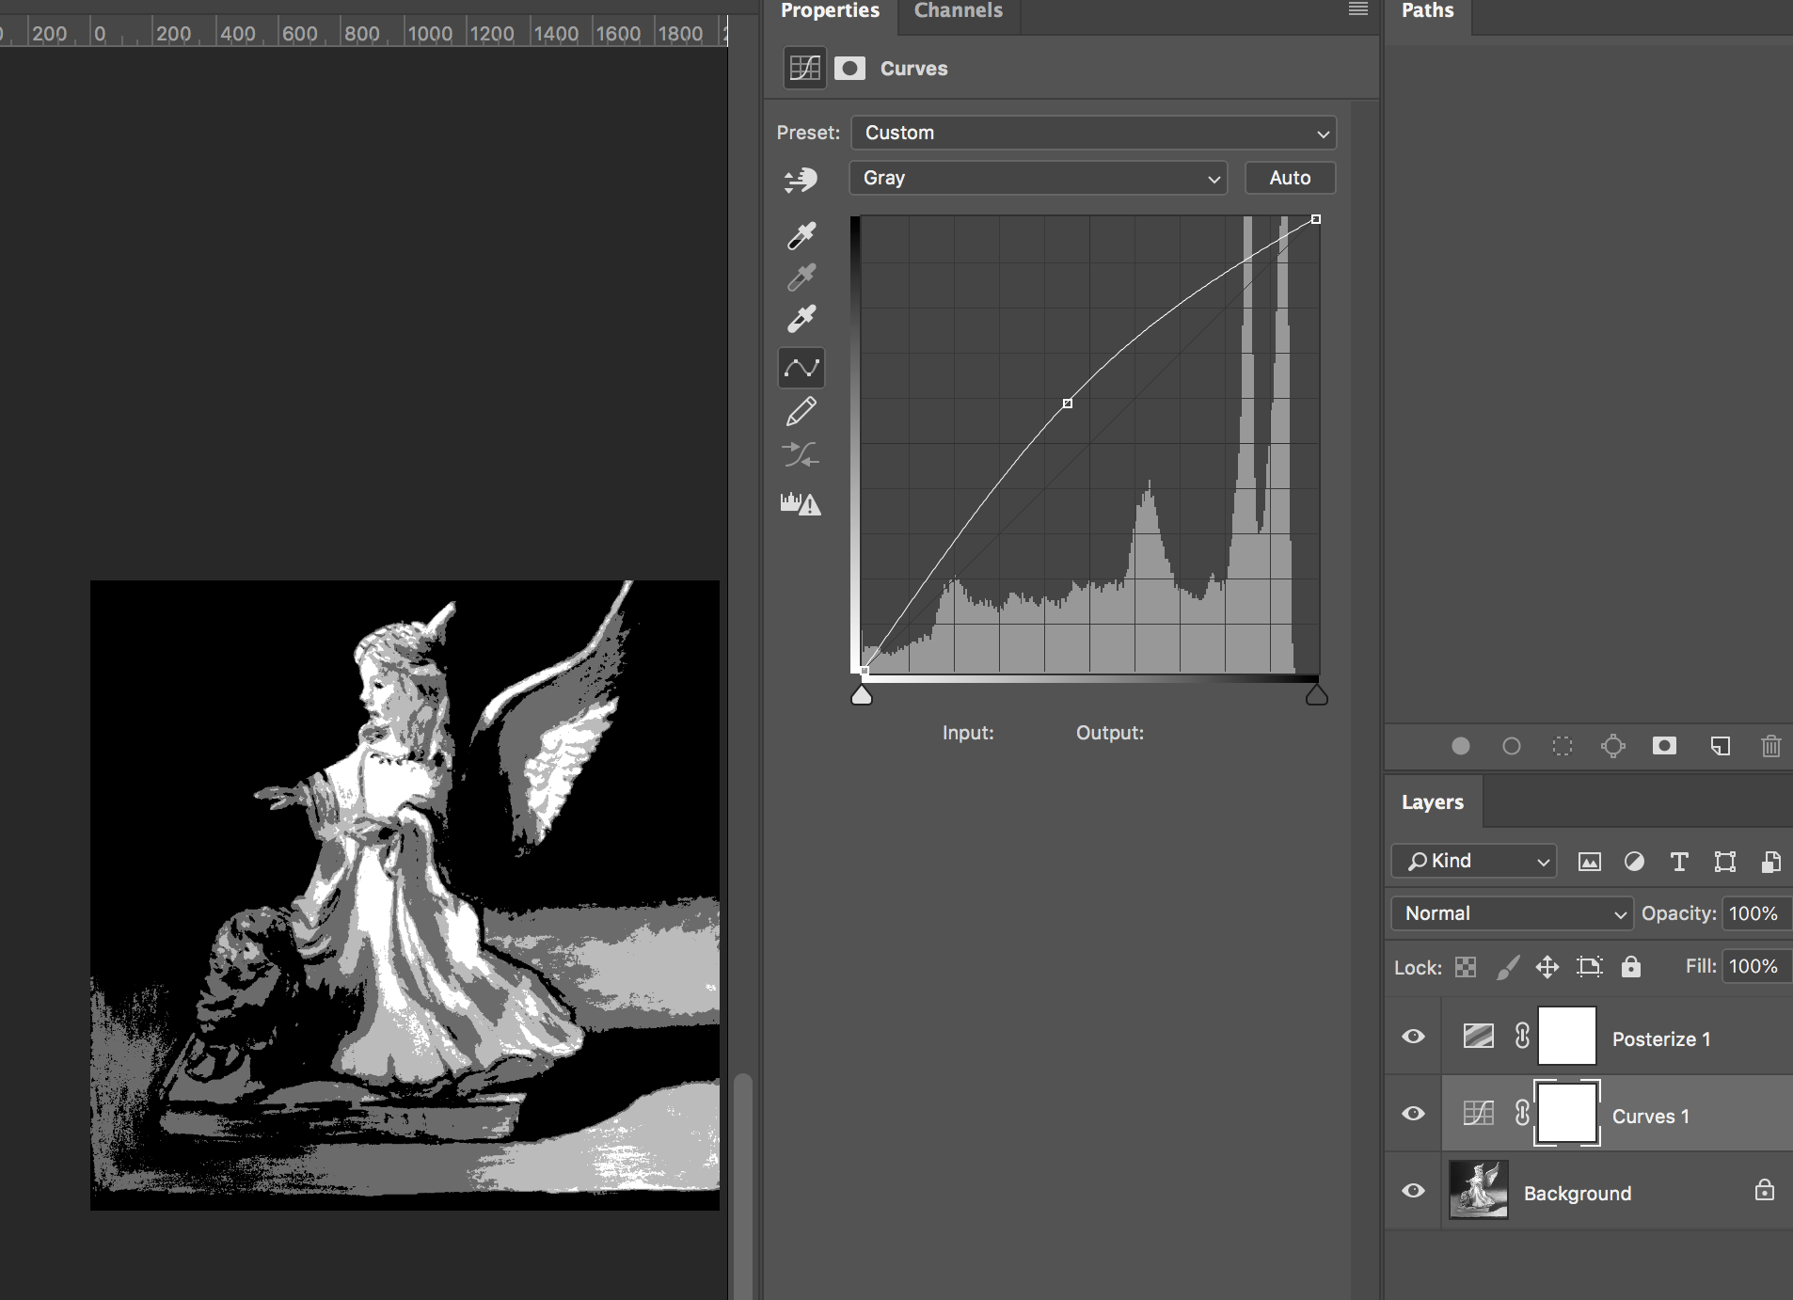Viewport: 1793px width, 1300px height.
Task: Select the on-image targeted adjustment tool
Action: 801,179
